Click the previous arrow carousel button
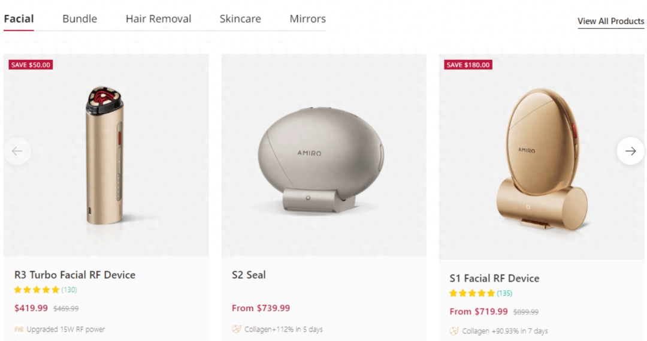The width and height of the screenshot is (647, 341). coord(17,151)
